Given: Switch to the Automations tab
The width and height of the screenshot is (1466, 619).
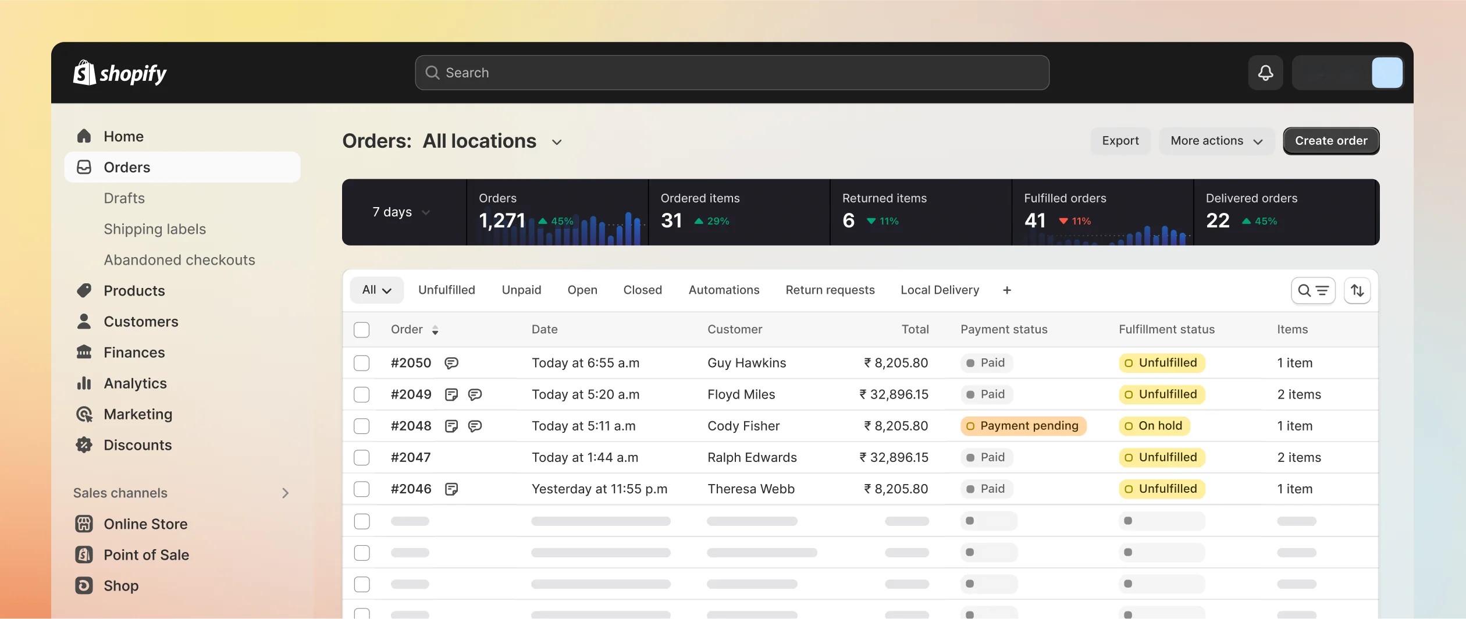Looking at the screenshot, I should pos(724,290).
